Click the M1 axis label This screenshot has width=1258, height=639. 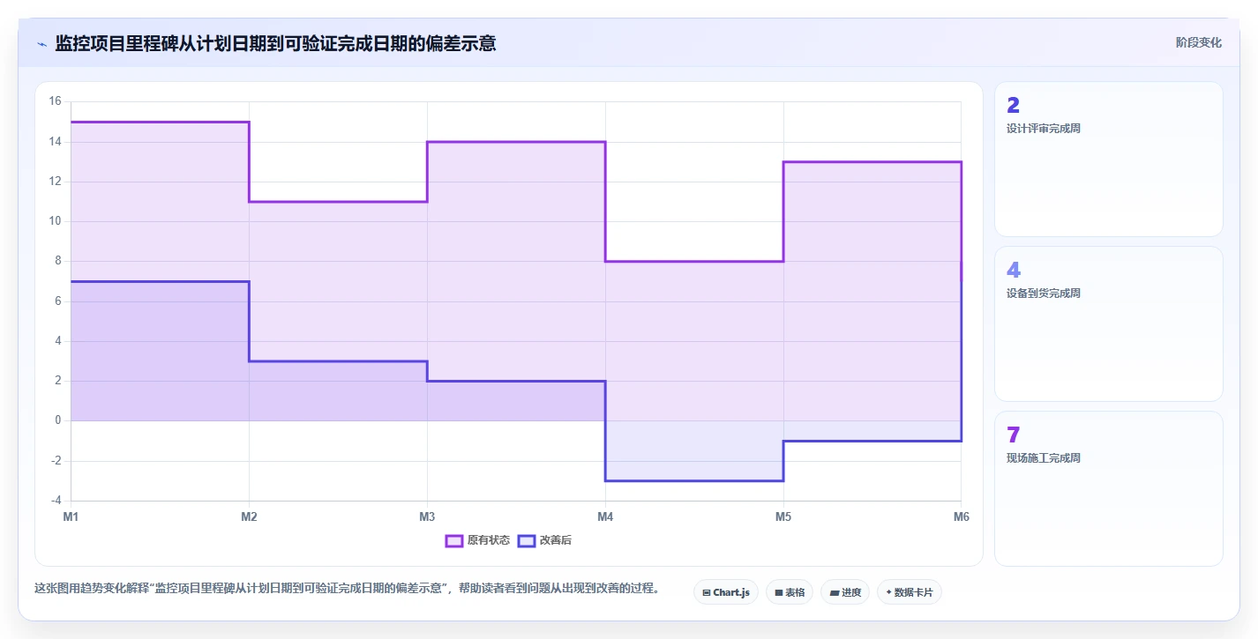point(71,517)
